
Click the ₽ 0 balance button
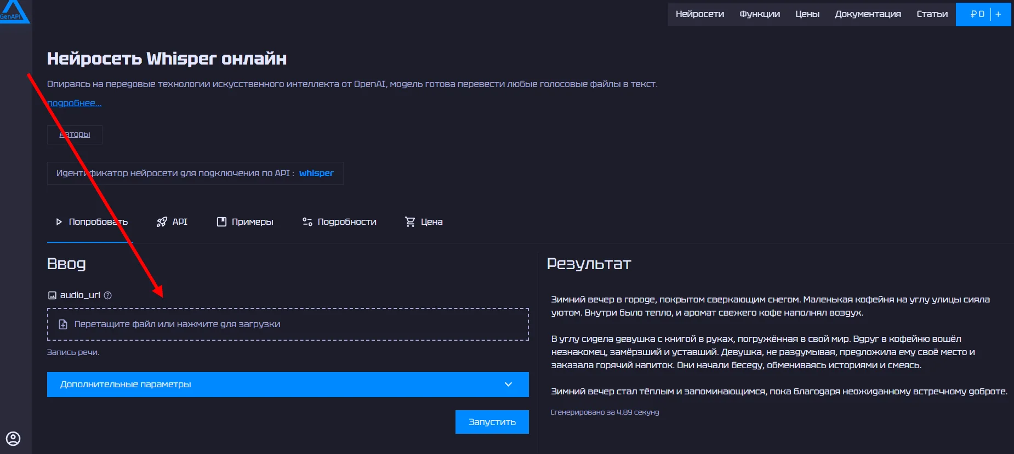pyautogui.click(x=977, y=14)
